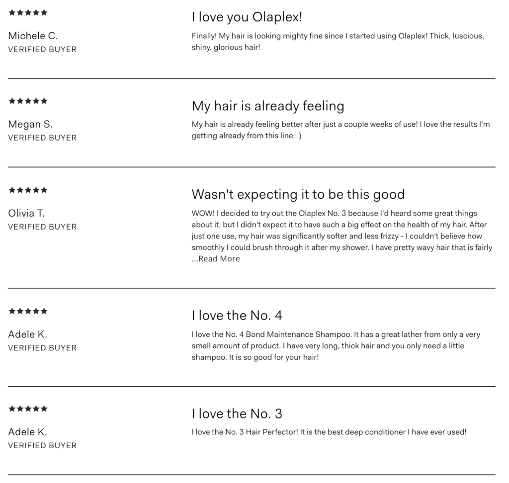Click Michele C.'s five-star rating

(x=28, y=13)
